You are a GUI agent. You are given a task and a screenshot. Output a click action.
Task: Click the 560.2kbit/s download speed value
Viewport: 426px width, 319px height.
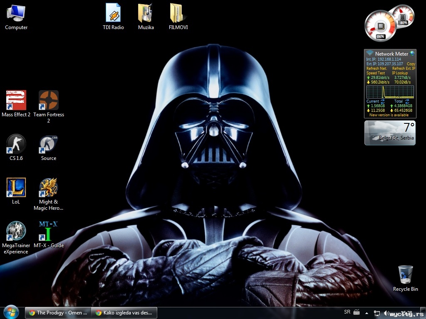tap(380, 82)
